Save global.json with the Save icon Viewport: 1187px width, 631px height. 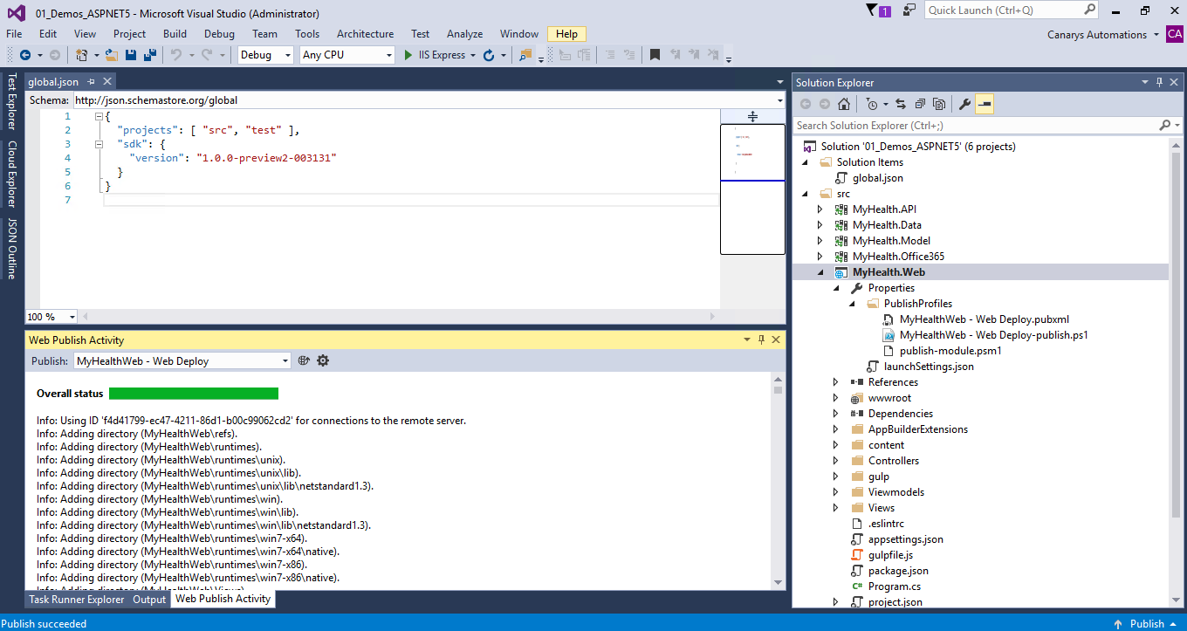pos(131,55)
